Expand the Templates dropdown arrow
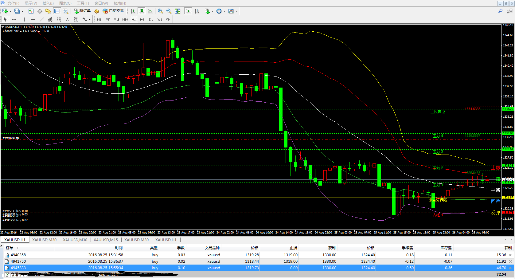515x279 pixels. pos(236,11)
